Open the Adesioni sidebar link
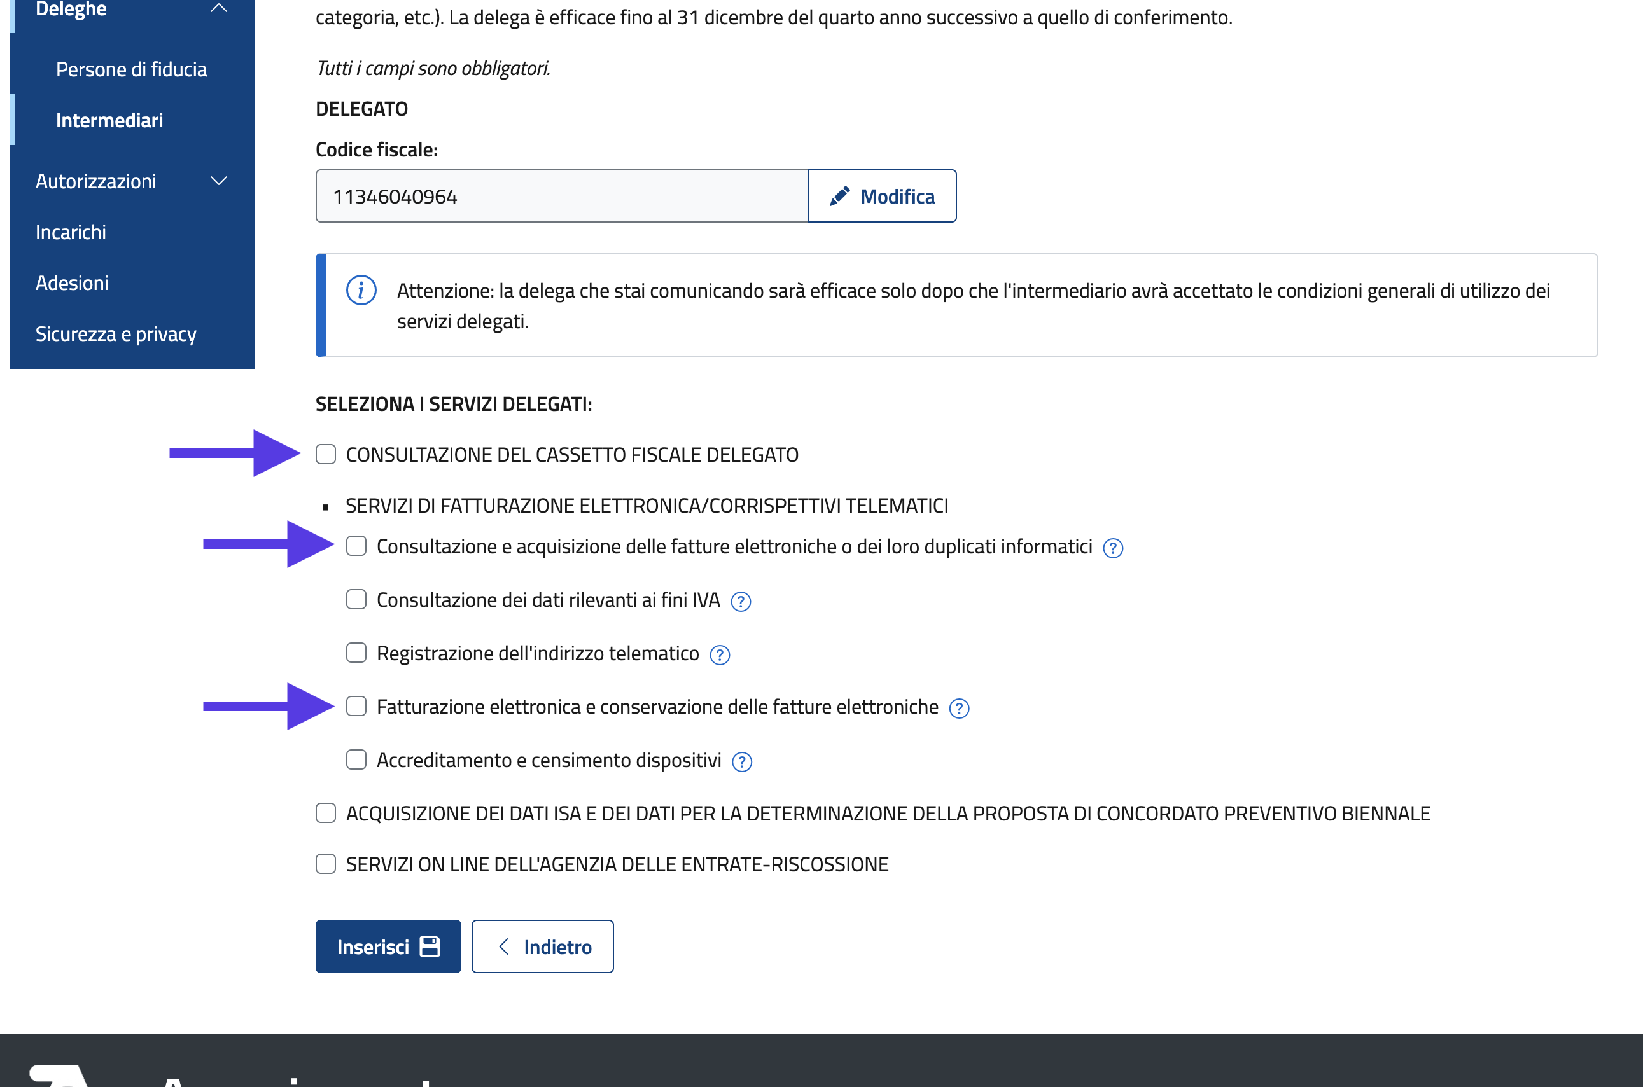Viewport: 1643px width, 1087px height. [x=72, y=283]
